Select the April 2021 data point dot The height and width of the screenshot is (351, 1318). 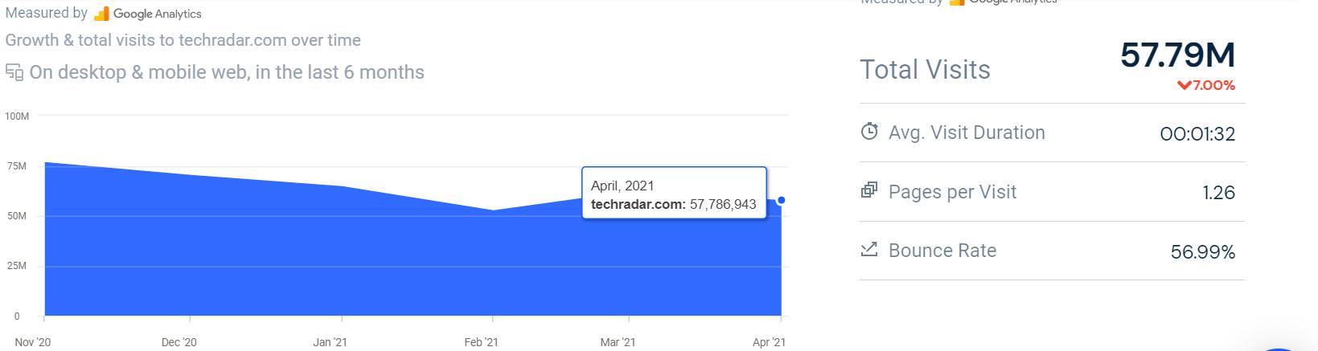click(x=782, y=200)
